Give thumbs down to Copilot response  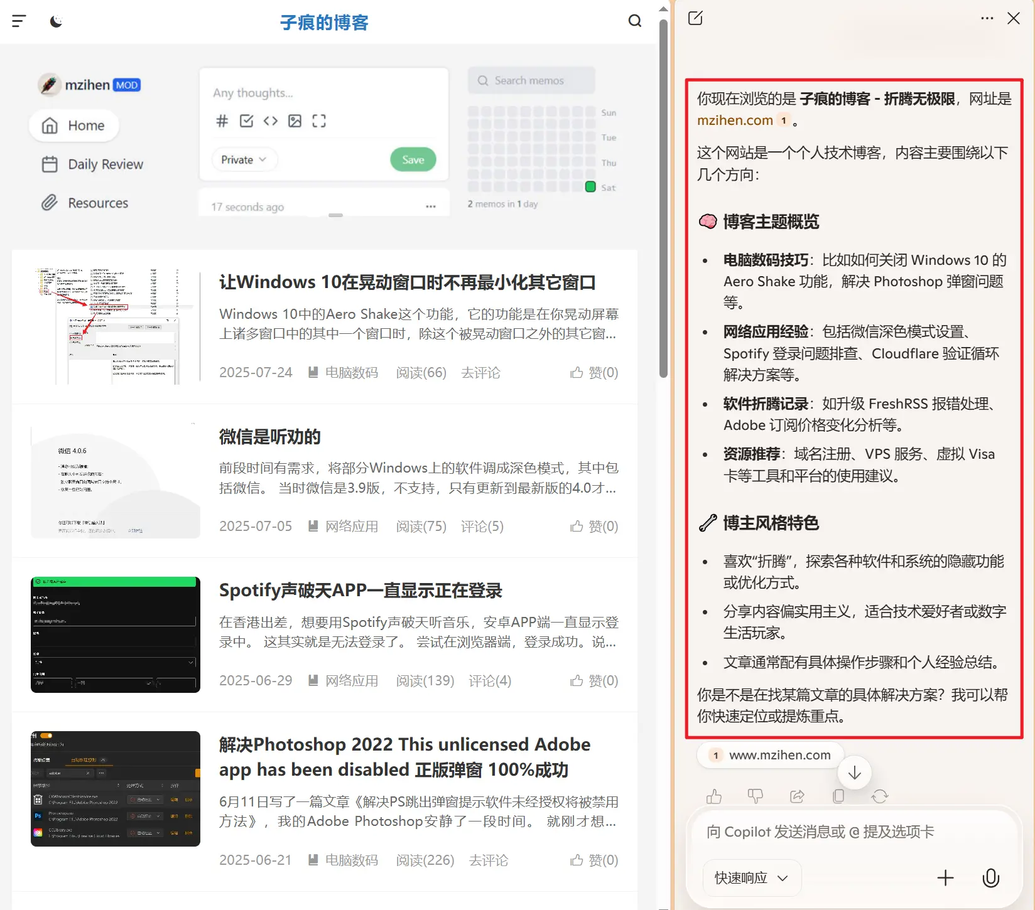(756, 796)
